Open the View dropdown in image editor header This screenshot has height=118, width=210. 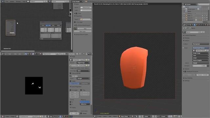coord(51,117)
